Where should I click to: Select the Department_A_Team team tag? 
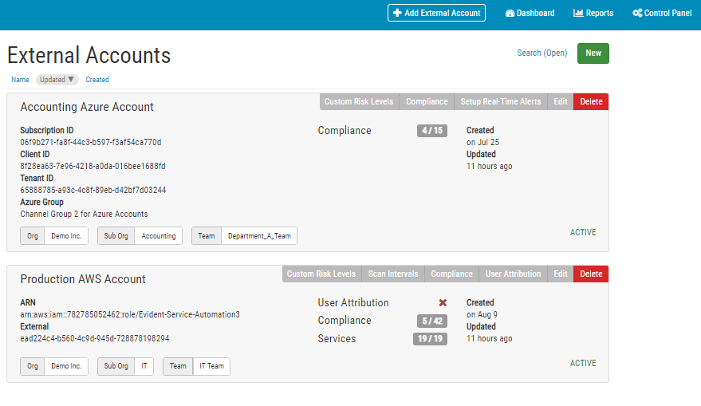(258, 236)
